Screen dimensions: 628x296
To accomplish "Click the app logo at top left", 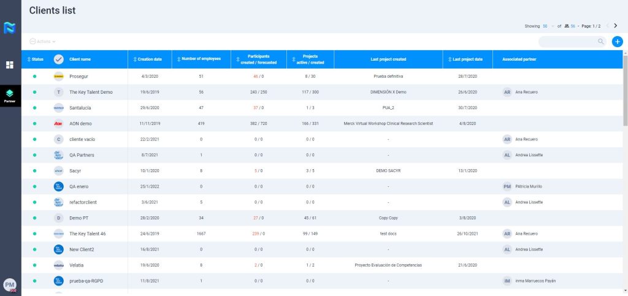I will click(x=10, y=28).
